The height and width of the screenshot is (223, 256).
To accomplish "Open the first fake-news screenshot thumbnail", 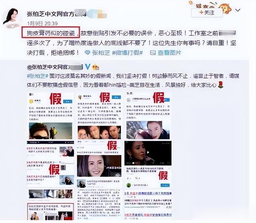I will (50, 116).
